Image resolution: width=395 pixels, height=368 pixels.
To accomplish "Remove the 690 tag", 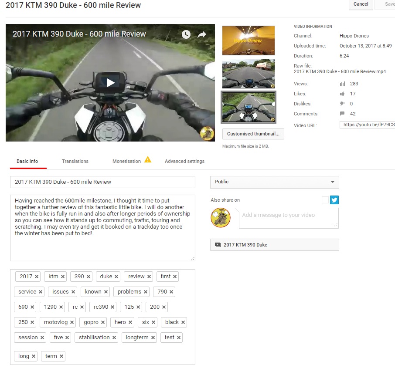I will pos(32,307).
